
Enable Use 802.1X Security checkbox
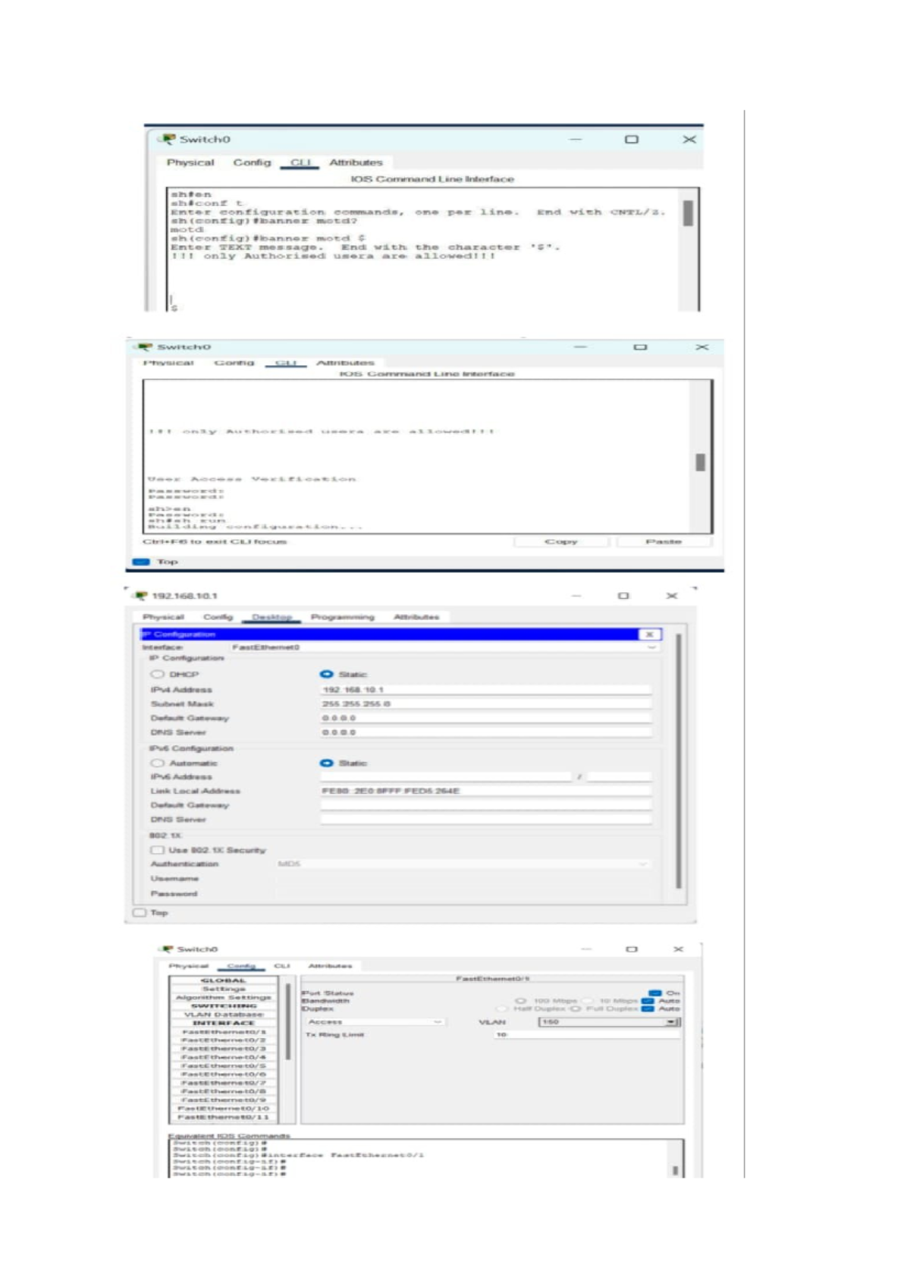tap(157, 850)
